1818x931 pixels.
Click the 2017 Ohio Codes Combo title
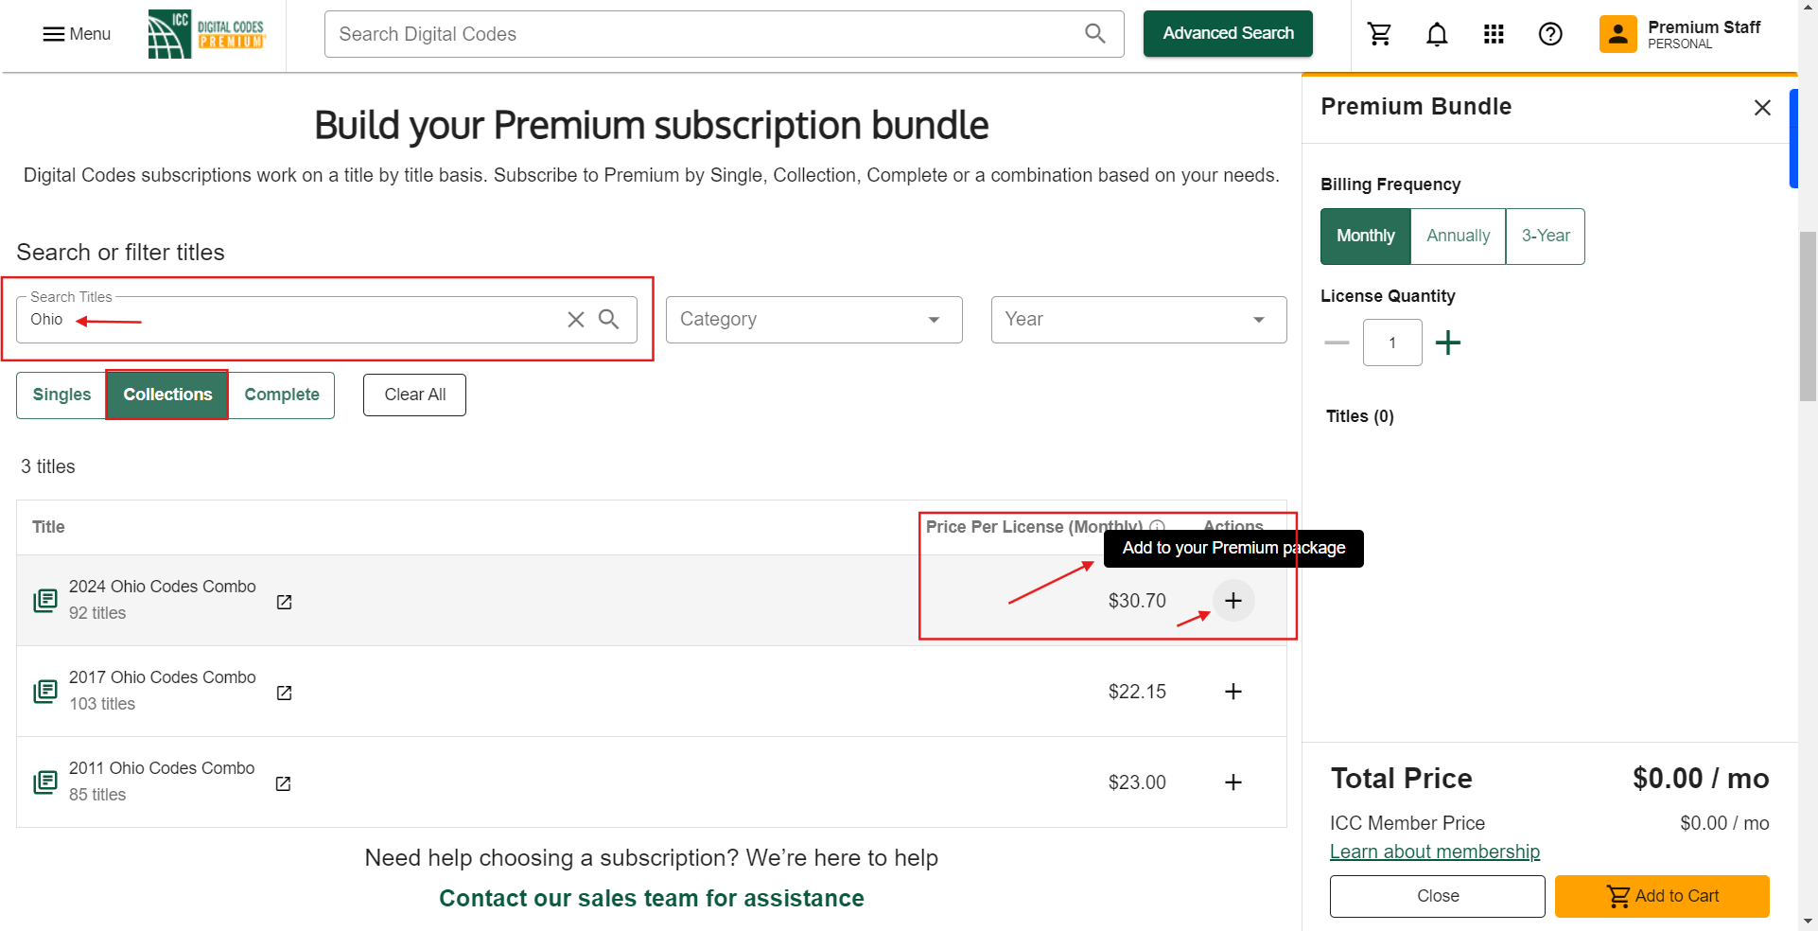163,677
